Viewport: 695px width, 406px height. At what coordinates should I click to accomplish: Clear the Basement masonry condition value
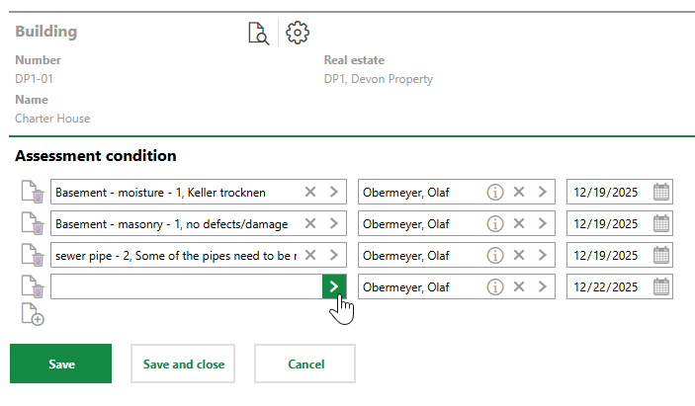tap(310, 224)
